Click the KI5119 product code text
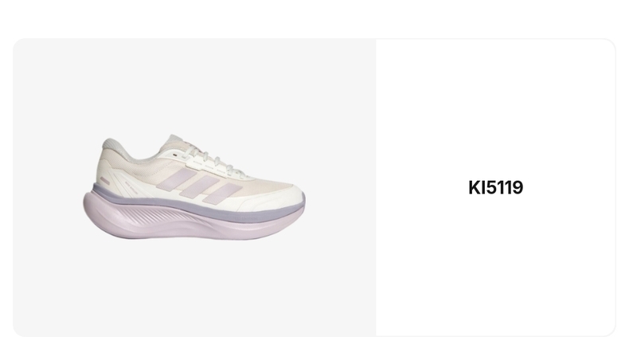Image resolution: width=629 pixels, height=337 pixels. [x=495, y=188]
